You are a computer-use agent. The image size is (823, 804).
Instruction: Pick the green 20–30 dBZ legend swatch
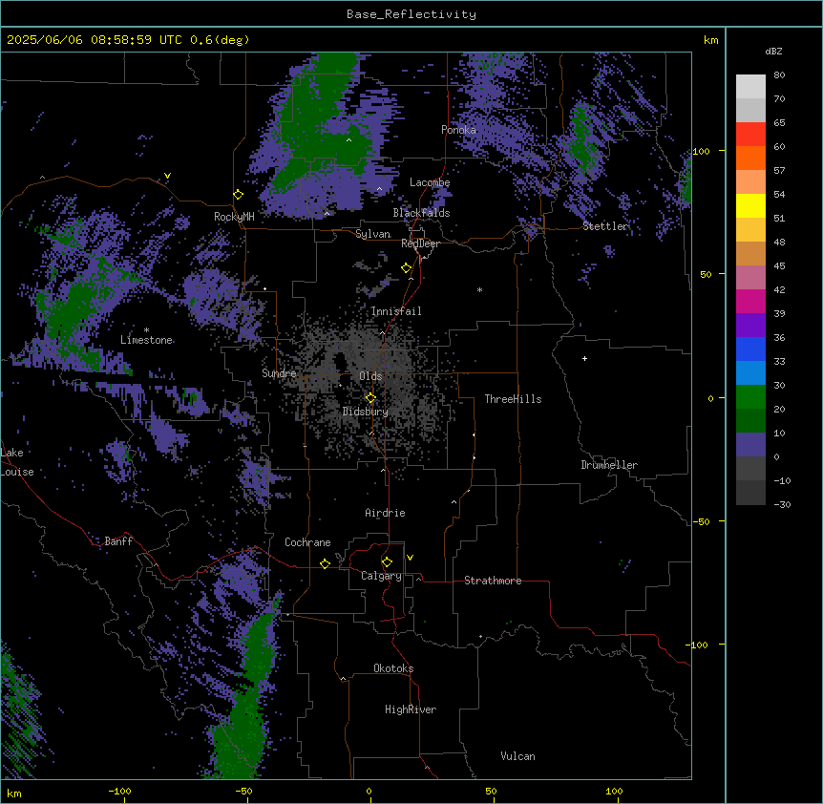click(x=750, y=397)
